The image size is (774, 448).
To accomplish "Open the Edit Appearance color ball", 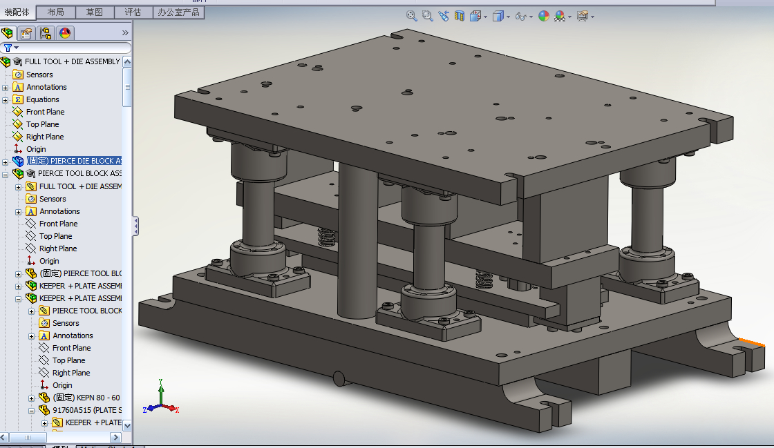I will pos(543,16).
